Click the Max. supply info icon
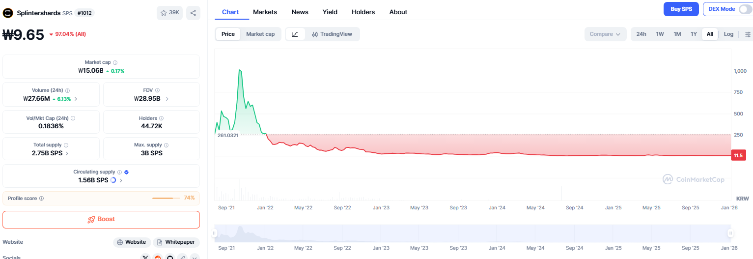 point(167,145)
